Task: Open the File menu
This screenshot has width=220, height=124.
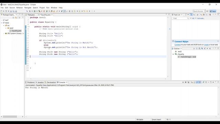Action: [x=2, y=8]
